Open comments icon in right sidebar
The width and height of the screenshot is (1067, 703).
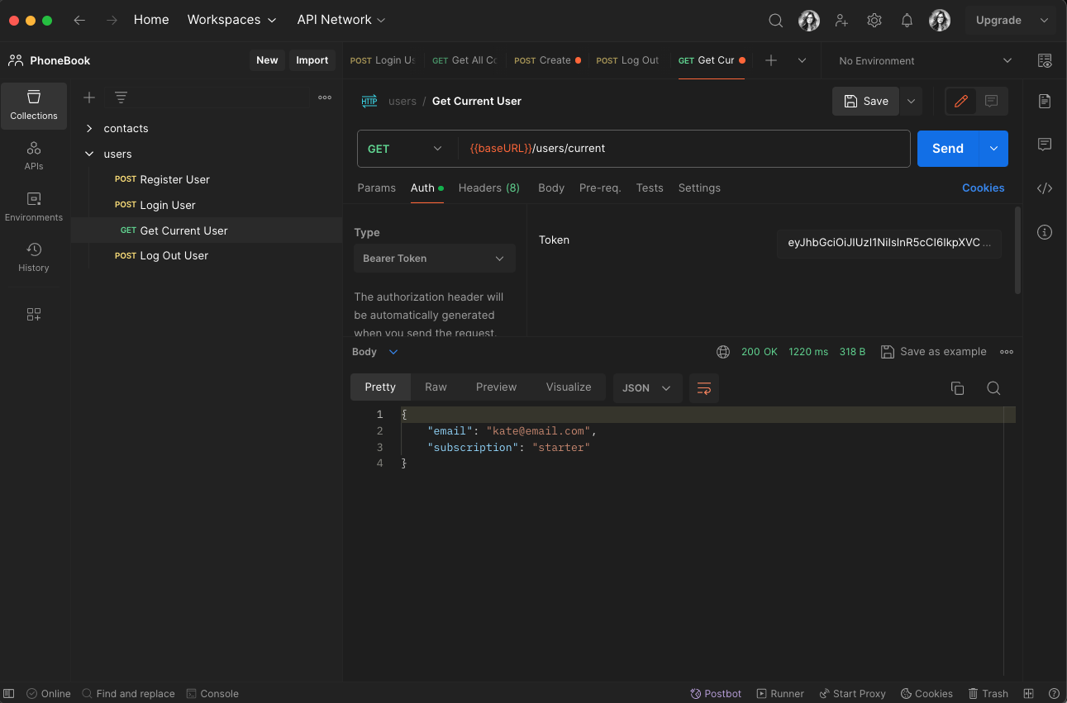tap(1045, 145)
